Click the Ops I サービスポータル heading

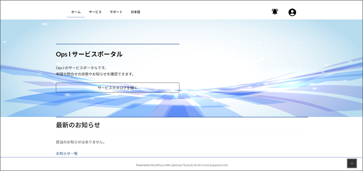pos(89,54)
